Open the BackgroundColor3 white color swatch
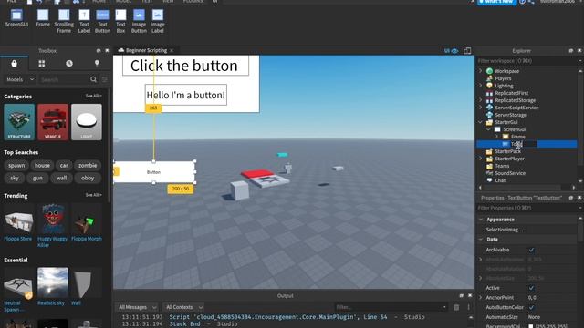584x328 pixels. (x=531, y=326)
